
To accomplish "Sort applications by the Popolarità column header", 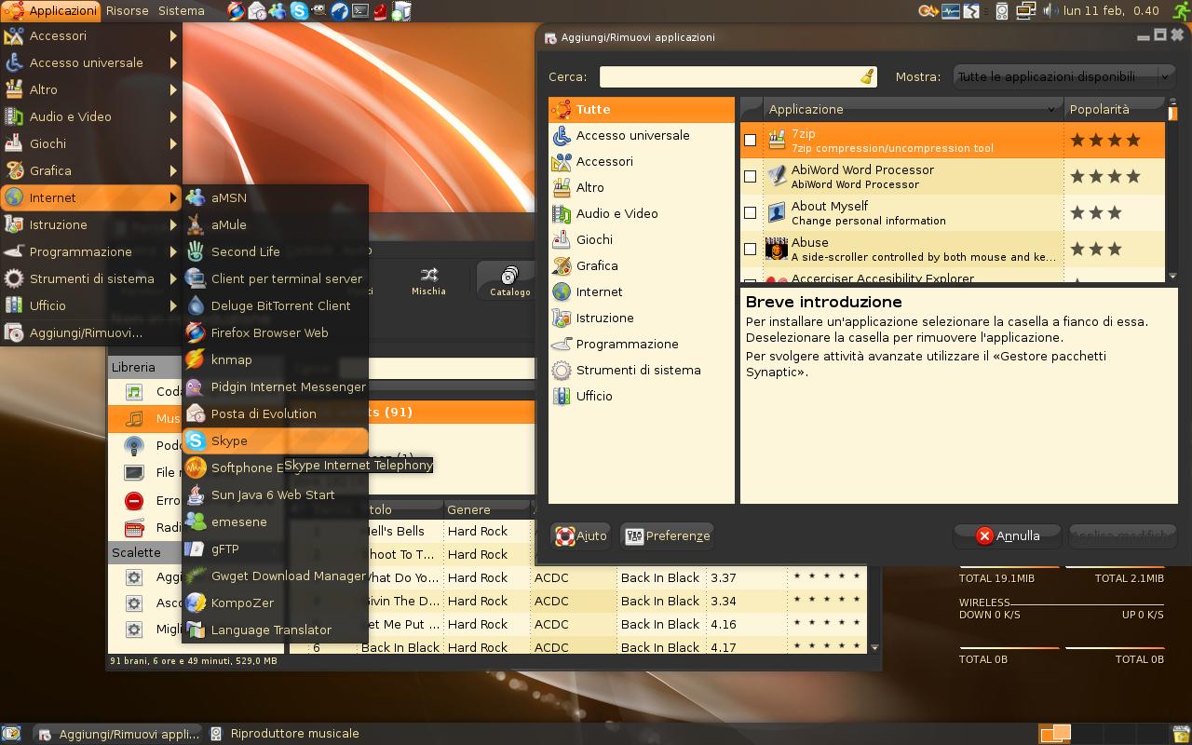I will click(1114, 109).
